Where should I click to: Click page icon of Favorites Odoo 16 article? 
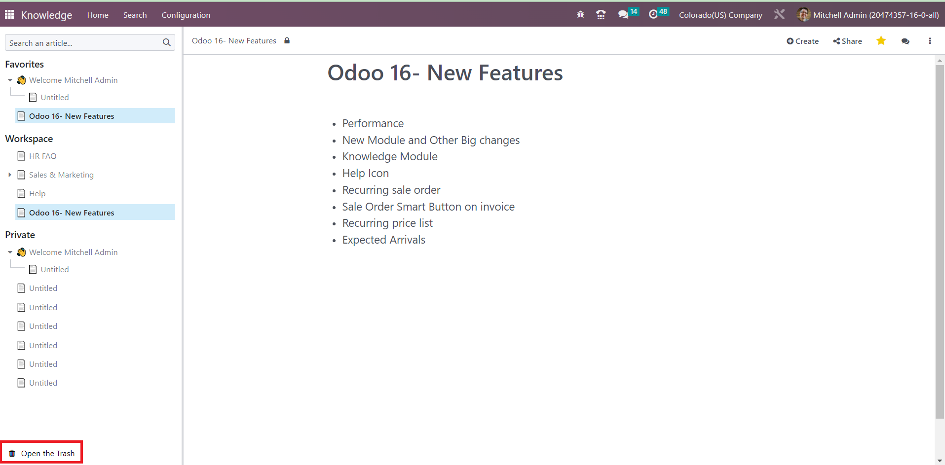[x=21, y=116]
